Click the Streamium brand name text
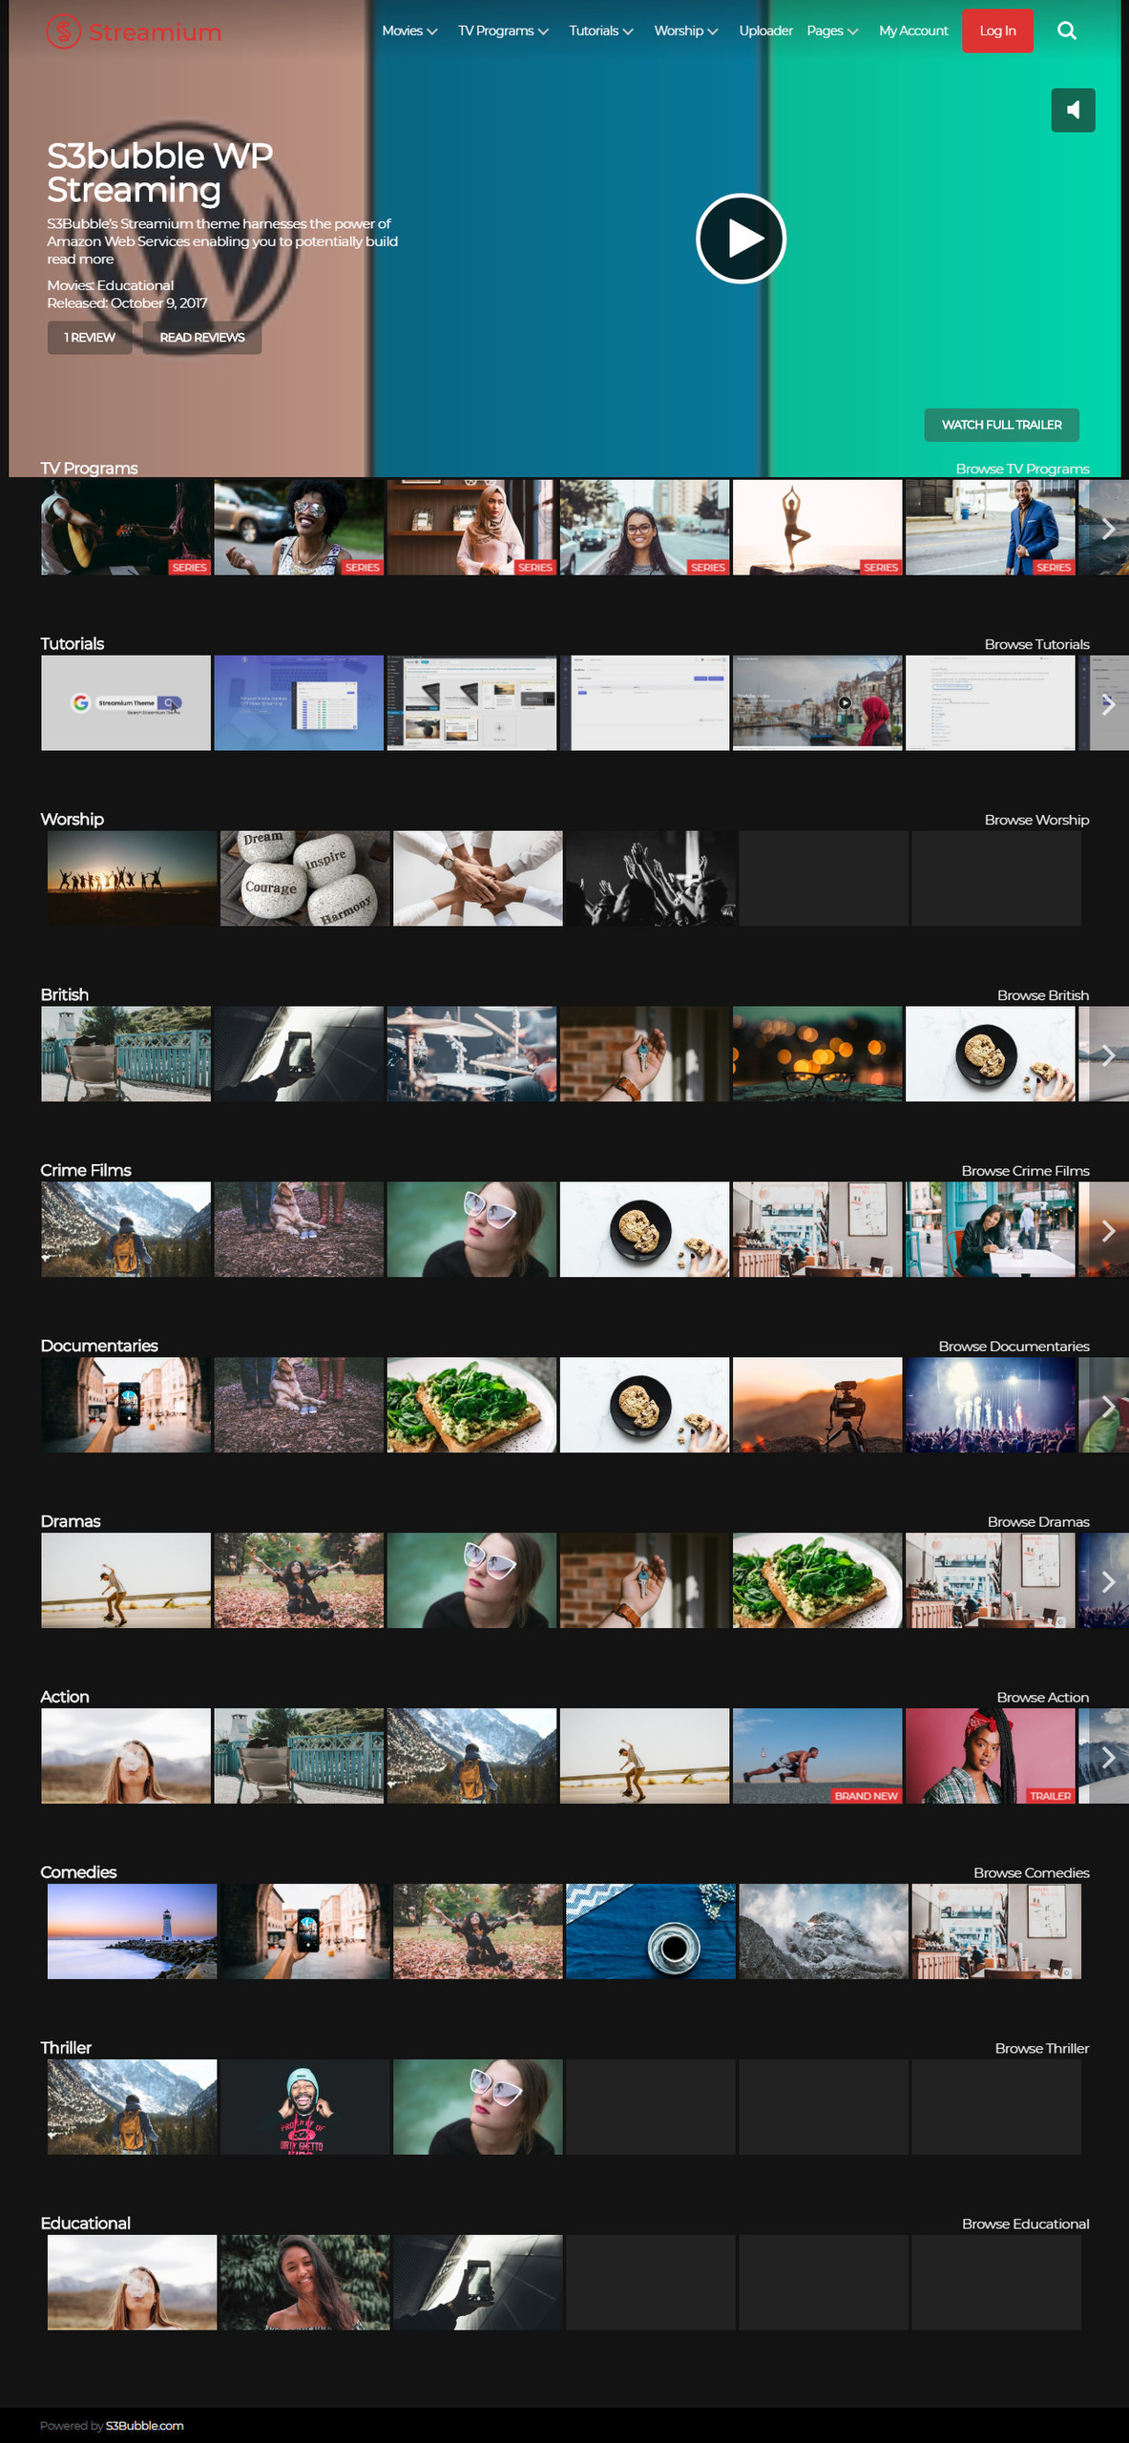1129x2443 pixels. [x=155, y=32]
